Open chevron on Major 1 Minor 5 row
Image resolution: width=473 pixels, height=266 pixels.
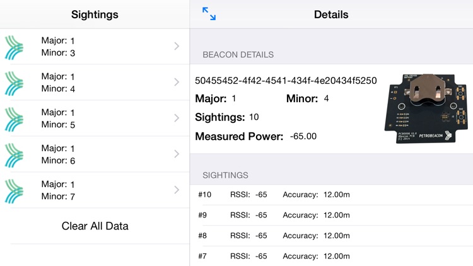(177, 118)
